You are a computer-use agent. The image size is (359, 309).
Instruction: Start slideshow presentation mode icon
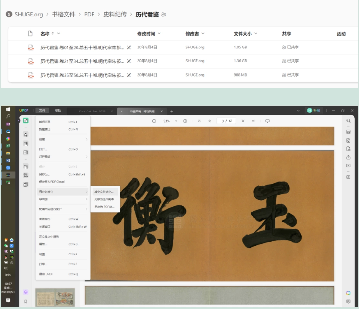267,121
